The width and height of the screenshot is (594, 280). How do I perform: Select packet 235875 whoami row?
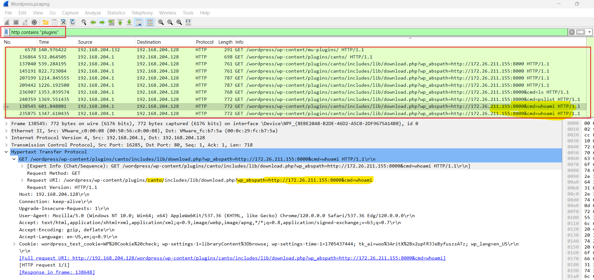[x=295, y=113]
